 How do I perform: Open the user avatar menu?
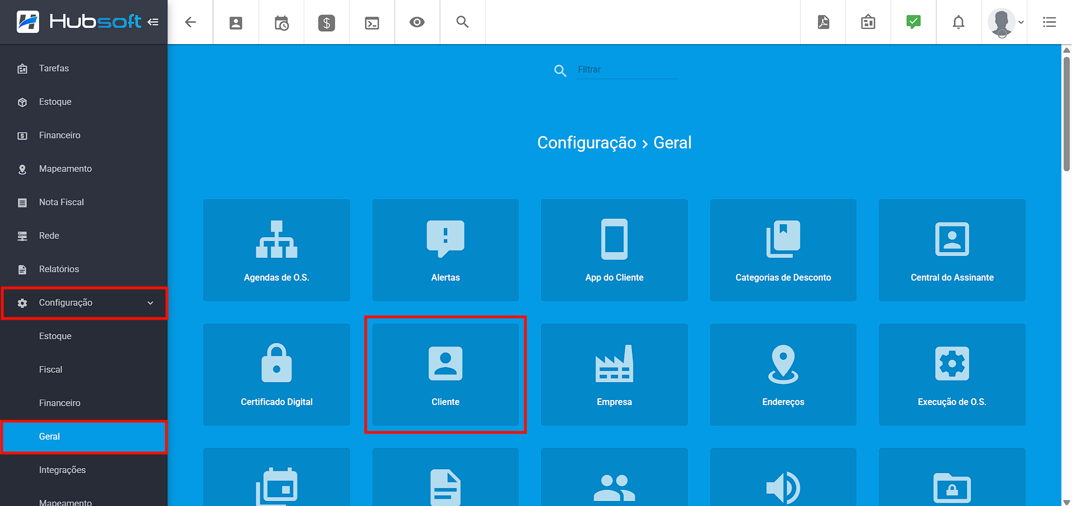tap(1005, 22)
